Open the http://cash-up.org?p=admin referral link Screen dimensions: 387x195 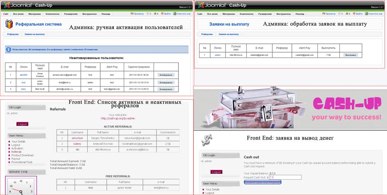click(x=118, y=118)
